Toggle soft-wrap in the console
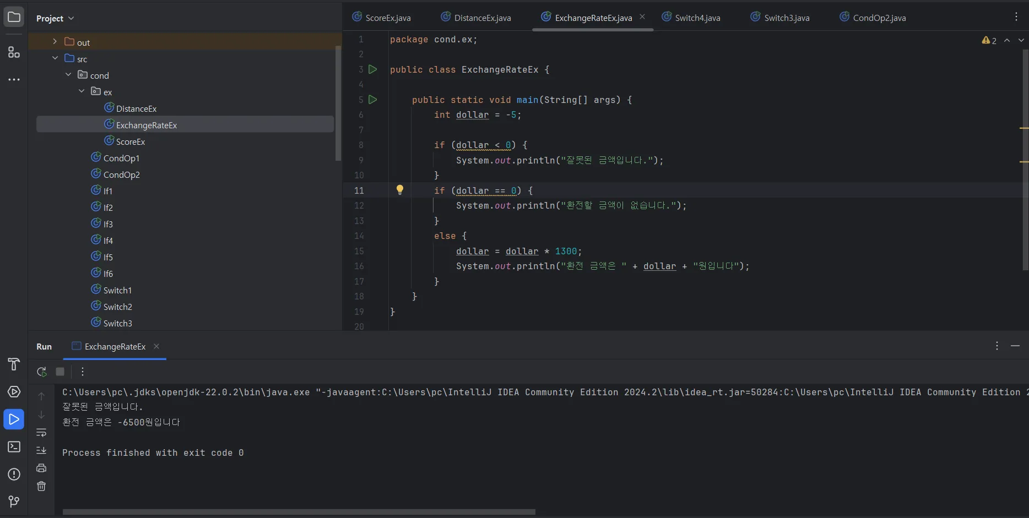Viewport: 1029px width, 518px height. point(41,433)
